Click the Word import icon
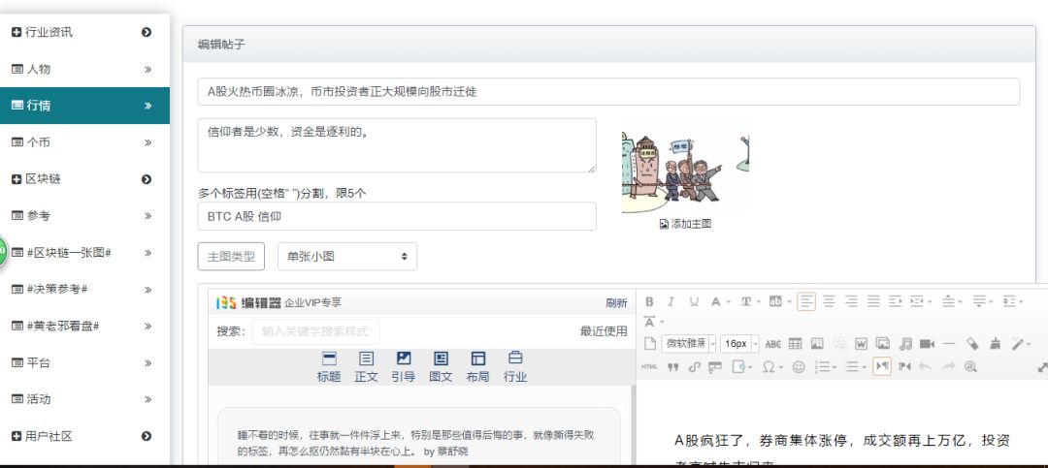 pyautogui.click(x=861, y=344)
